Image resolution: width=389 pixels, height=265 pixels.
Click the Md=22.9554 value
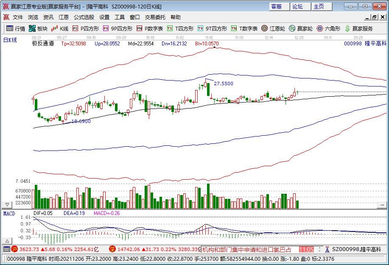point(141,44)
